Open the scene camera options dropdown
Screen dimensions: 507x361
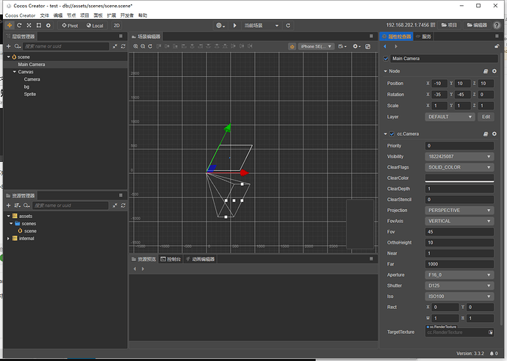(342, 46)
